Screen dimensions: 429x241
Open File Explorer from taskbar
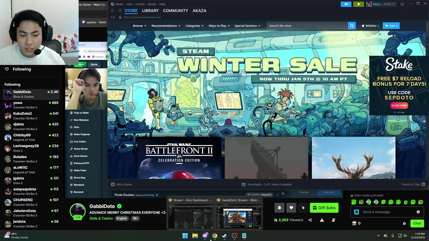[195, 236]
